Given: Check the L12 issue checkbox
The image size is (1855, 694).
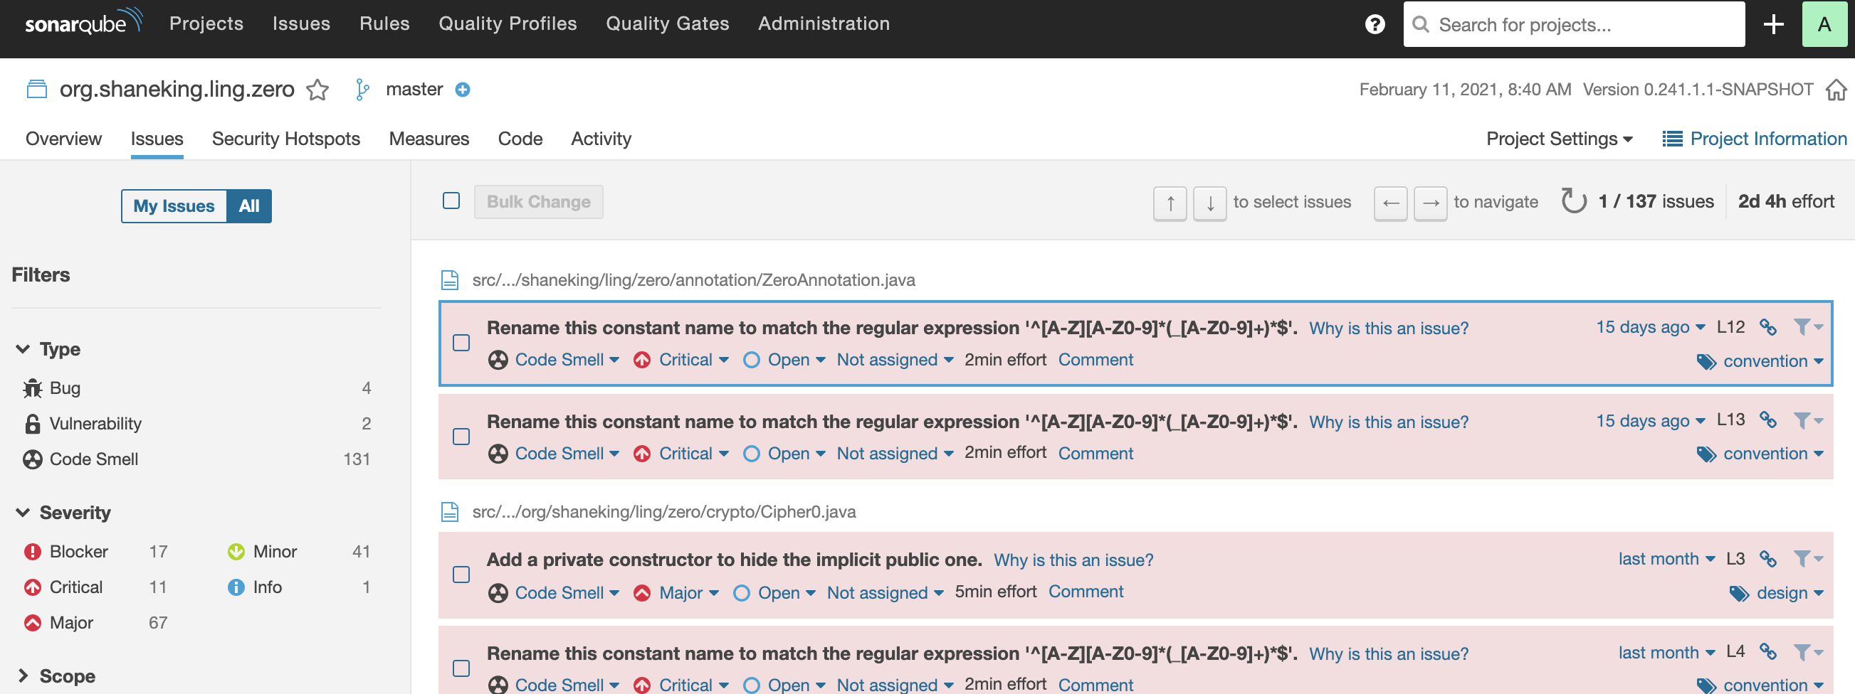Looking at the screenshot, I should [x=461, y=343].
